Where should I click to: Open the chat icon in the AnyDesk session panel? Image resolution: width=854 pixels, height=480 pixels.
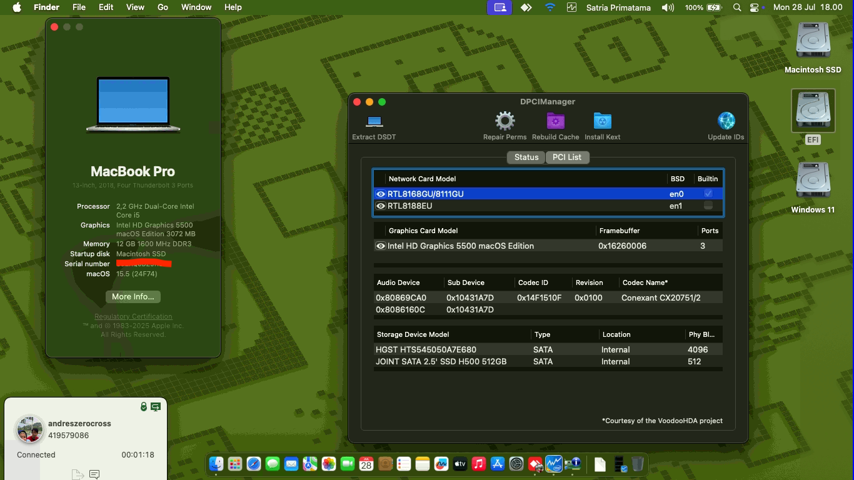94,474
